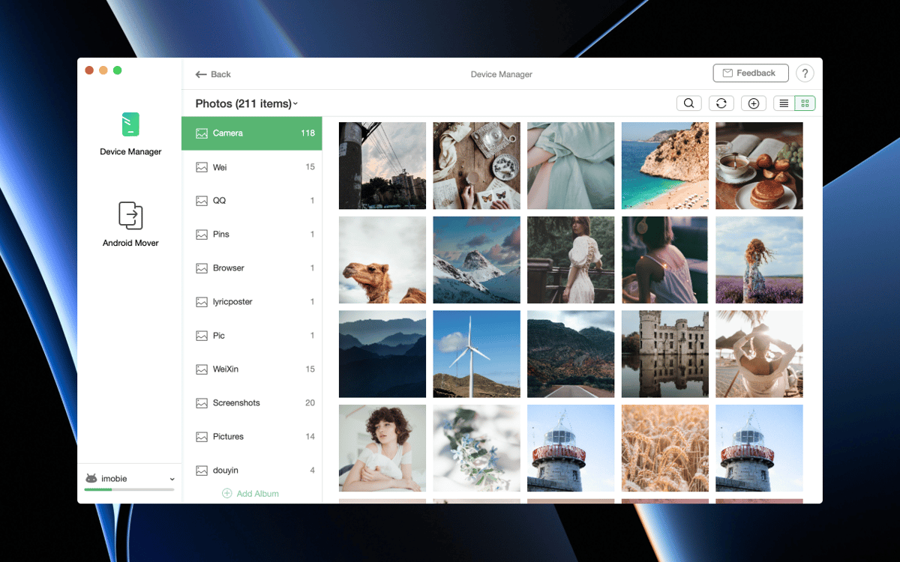Open the WeiXin album
The height and width of the screenshot is (562, 900).
[x=252, y=369]
